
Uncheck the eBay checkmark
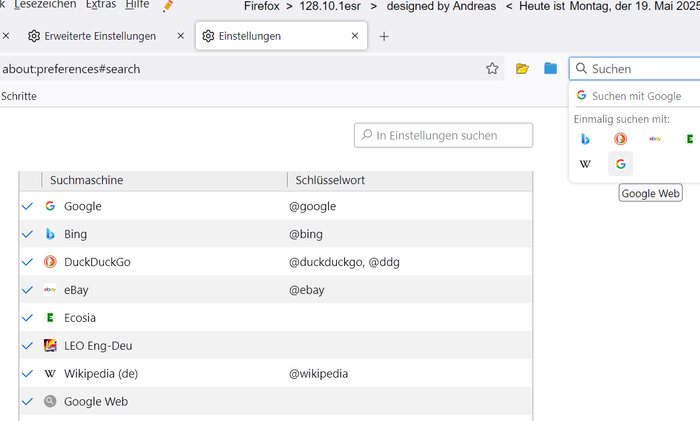[28, 290]
